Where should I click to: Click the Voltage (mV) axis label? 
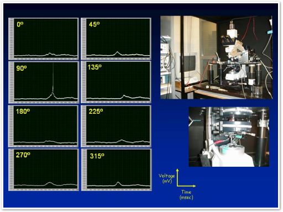point(166,178)
